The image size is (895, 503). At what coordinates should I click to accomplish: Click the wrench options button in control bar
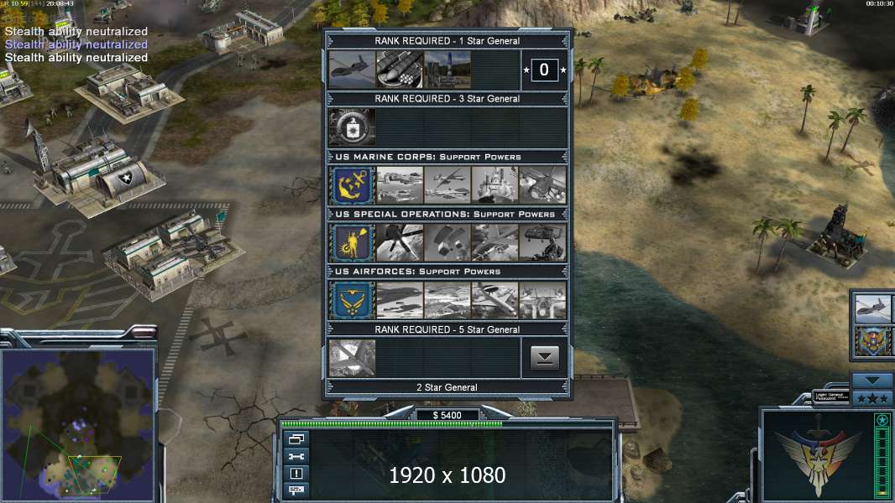296,456
